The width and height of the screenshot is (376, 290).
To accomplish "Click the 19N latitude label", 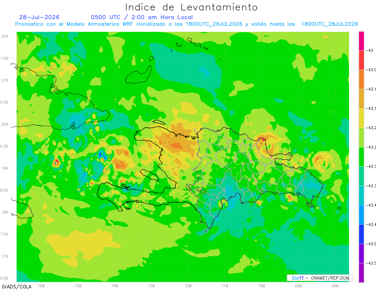I will pyautogui.click(x=5, y=168).
